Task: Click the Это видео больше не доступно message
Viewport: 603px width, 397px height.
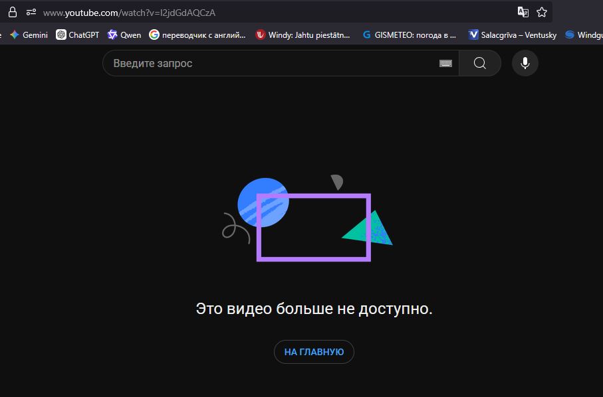Action: (x=314, y=309)
